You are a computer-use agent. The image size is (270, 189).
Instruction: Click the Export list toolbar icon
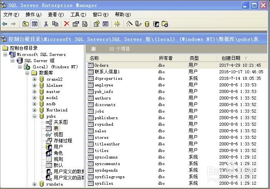pyautogui.click(x=85, y=24)
